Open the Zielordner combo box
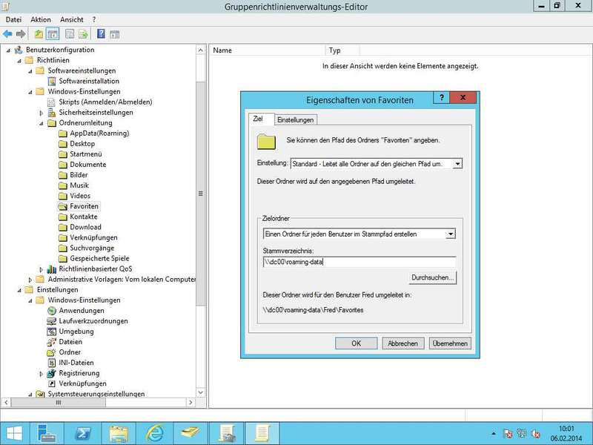 pyautogui.click(x=450, y=234)
